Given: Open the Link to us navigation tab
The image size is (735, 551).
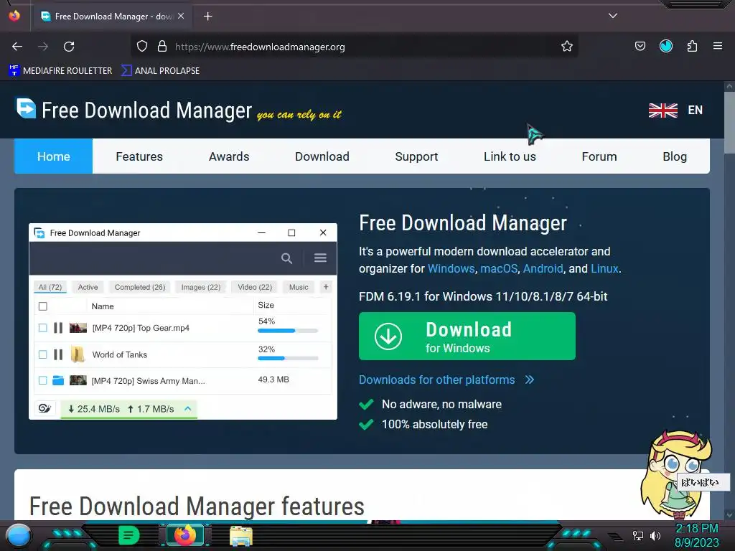Looking at the screenshot, I should [x=510, y=156].
